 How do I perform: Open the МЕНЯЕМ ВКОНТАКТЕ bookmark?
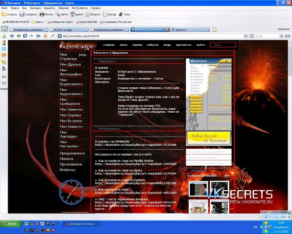coord(16,22)
